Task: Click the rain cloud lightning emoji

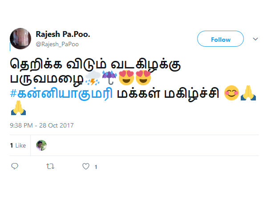Action: [93, 78]
